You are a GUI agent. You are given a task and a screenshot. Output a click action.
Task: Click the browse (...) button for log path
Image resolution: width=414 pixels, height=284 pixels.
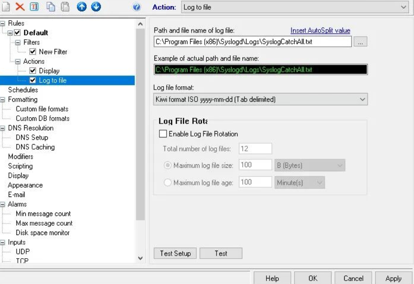point(360,42)
